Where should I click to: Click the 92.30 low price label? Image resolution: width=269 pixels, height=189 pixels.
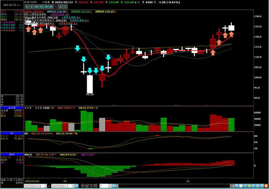coord(90,94)
